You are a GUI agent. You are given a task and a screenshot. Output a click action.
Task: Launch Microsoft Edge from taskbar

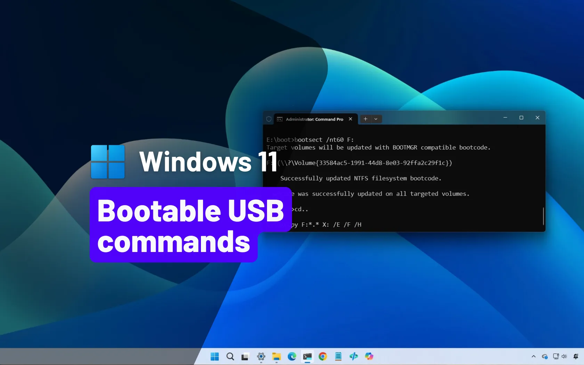point(292,356)
